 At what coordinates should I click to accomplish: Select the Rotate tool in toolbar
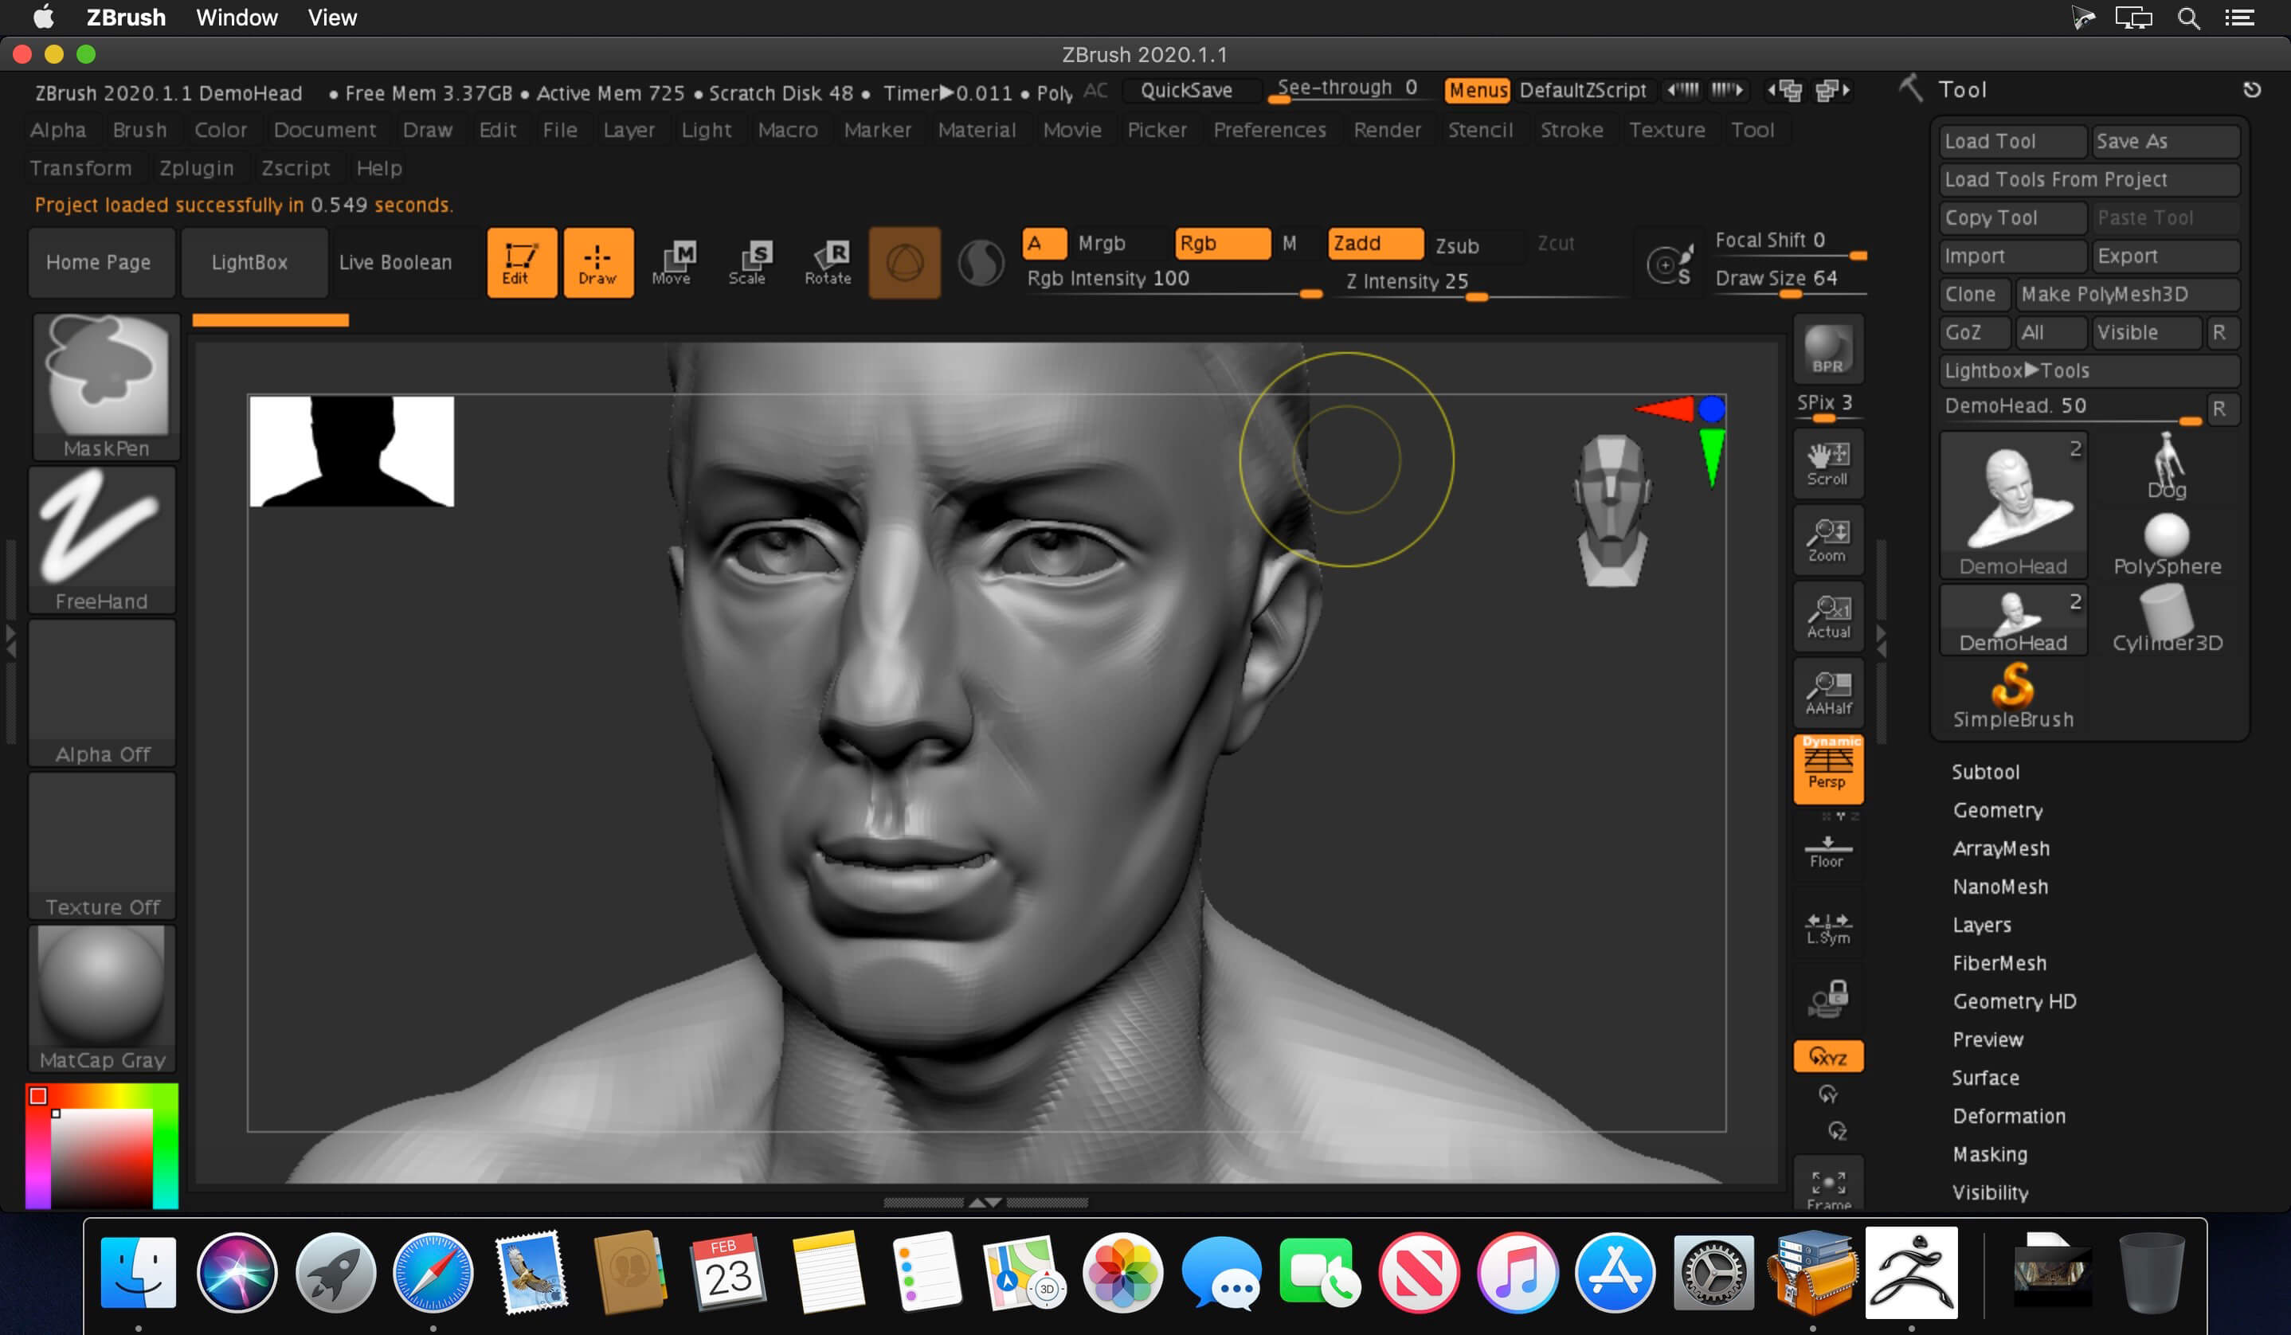tap(828, 260)
